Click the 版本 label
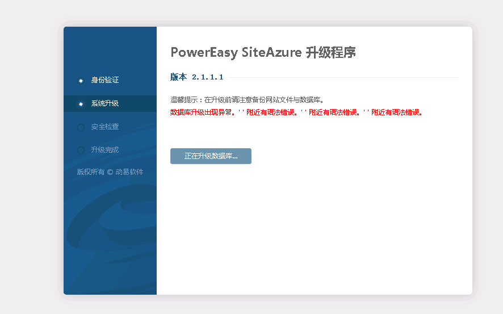 [x=178, y=77]
